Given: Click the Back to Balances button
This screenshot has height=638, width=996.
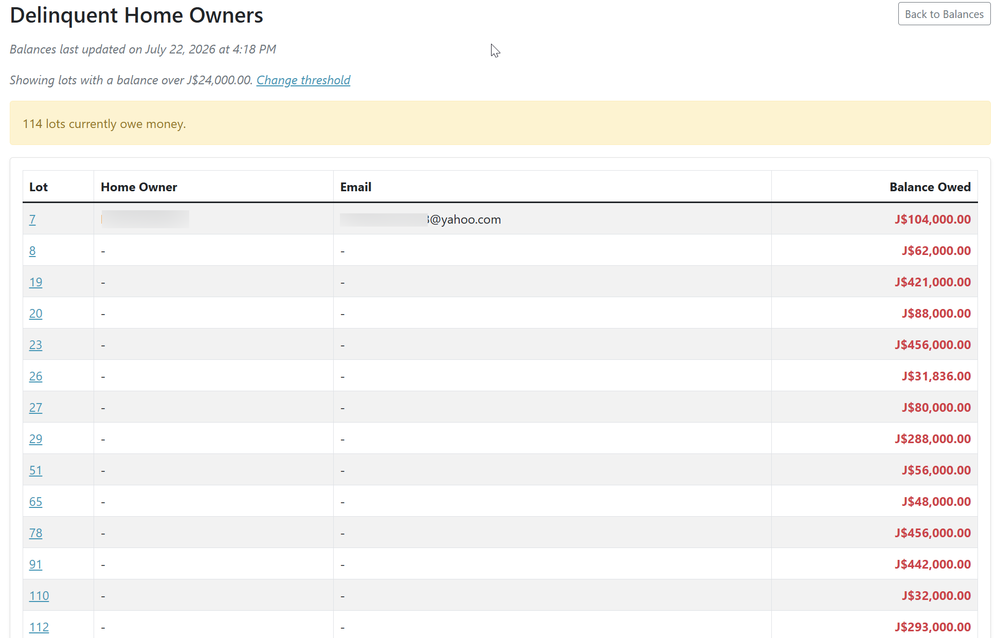Looking at the screenshot, I should (944, 14).
